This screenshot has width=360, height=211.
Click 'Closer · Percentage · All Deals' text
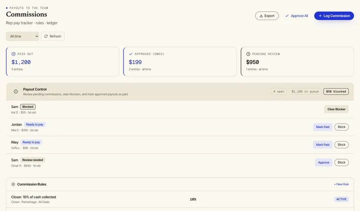(30, 202)
